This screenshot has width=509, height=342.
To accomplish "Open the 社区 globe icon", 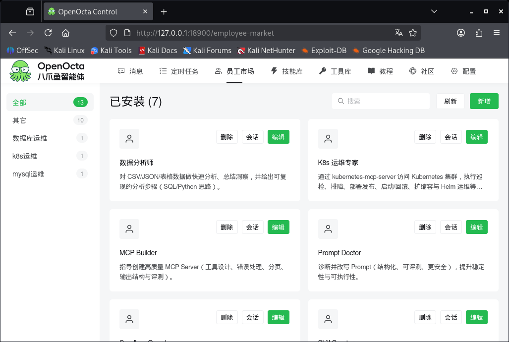I will [x=412, y=71].
